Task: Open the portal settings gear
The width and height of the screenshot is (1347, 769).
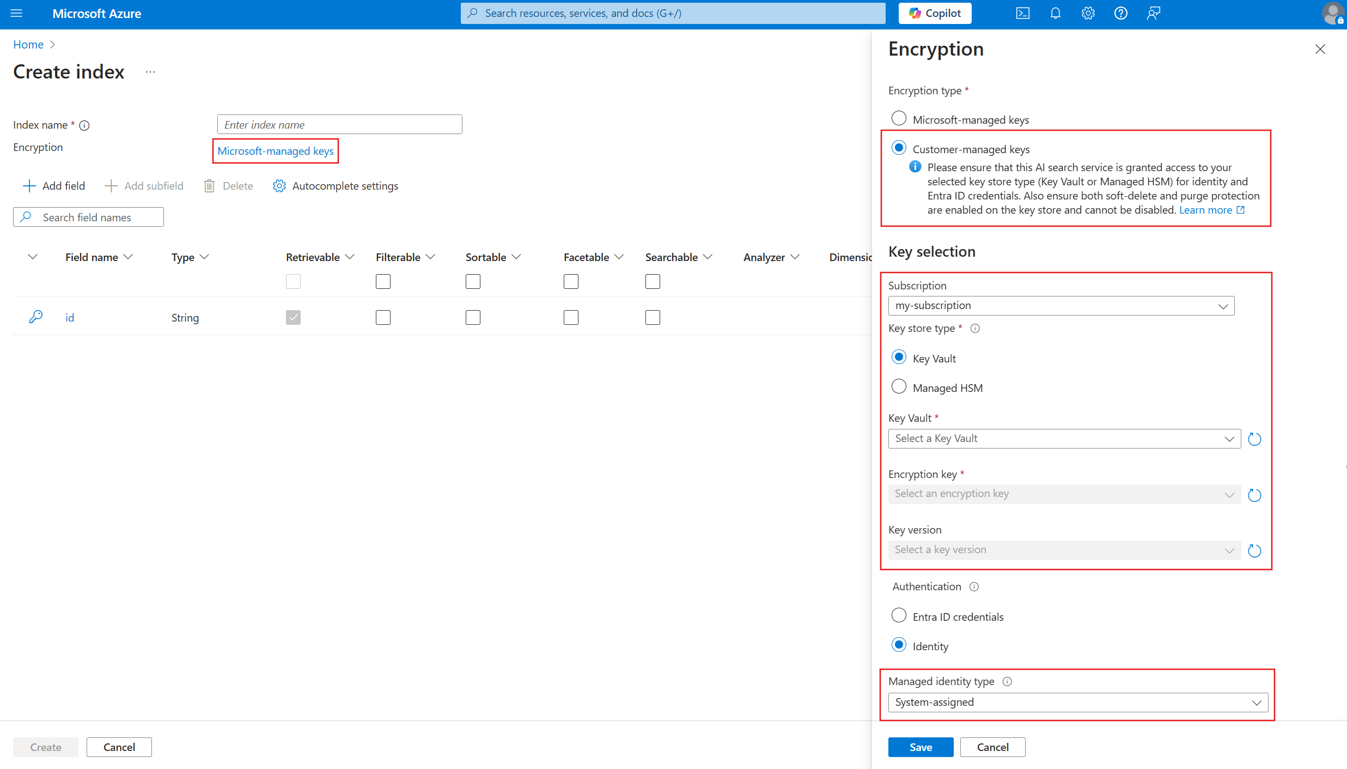Action: 1088,13
